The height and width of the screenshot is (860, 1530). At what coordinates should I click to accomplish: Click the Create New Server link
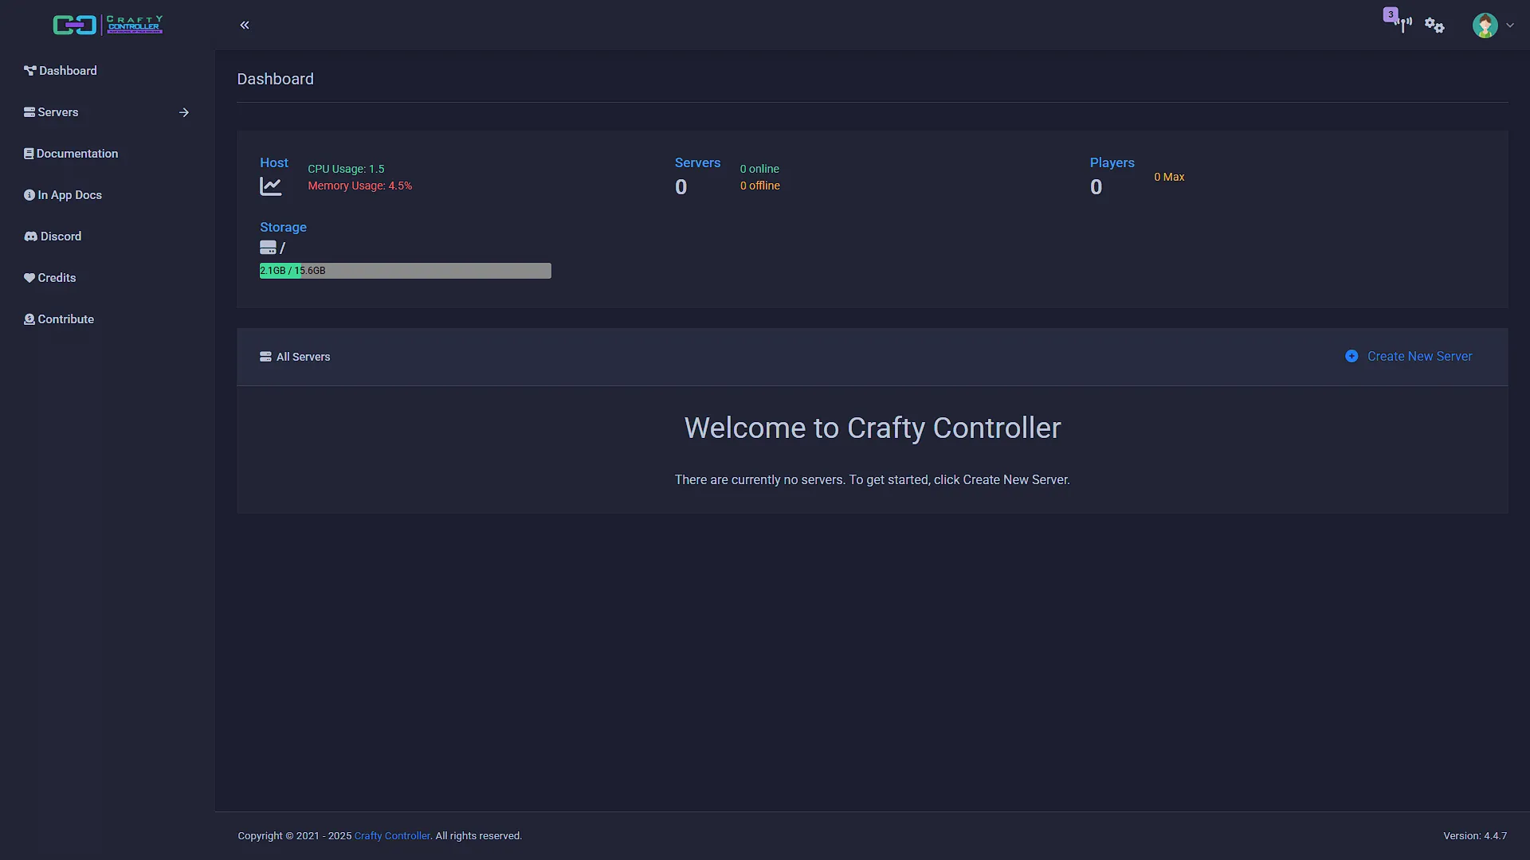[1419, 356]
